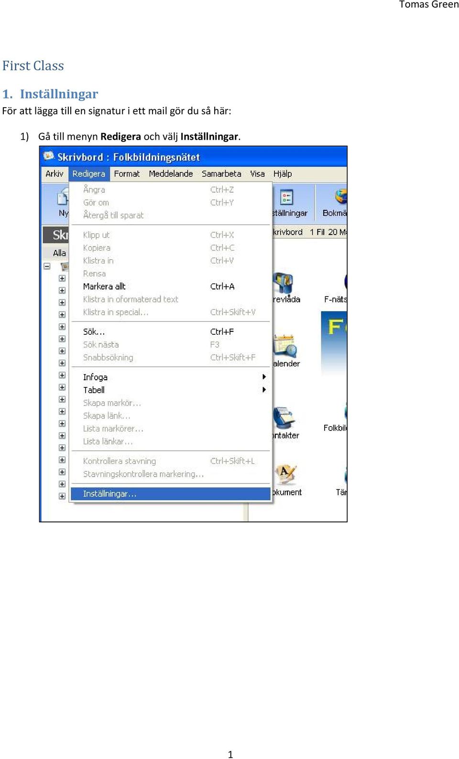Open the Visa menu
The image size is (459, 759).
click(257, 174)
